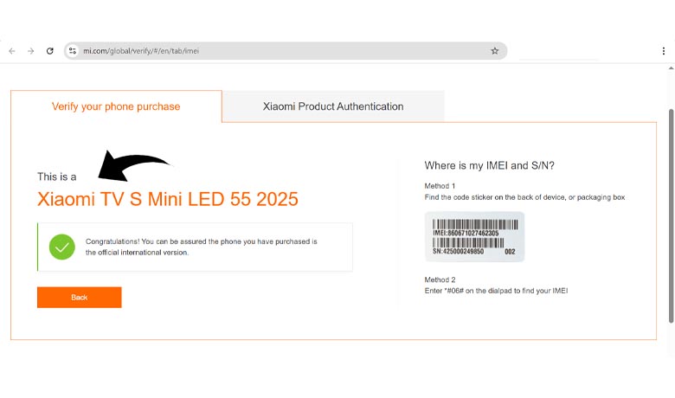Click the Xiaomi TV S Mini LED 55 2025 title
This screenshot has width=675, height=398.
168,199
